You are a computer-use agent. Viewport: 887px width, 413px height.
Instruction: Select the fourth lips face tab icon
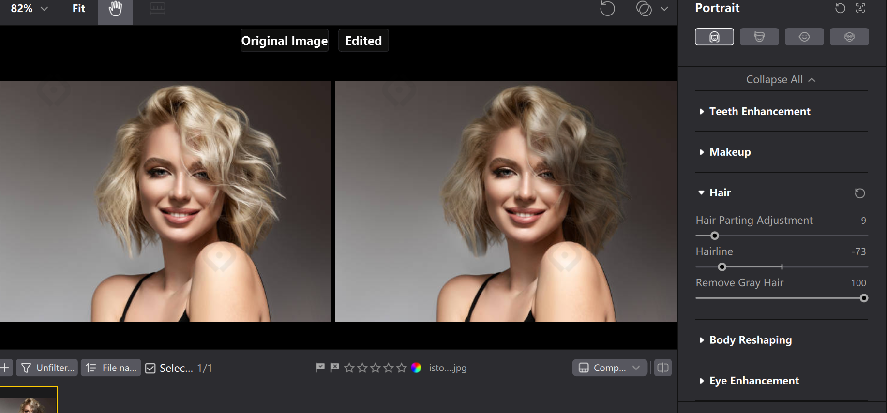tap(849, 37)
